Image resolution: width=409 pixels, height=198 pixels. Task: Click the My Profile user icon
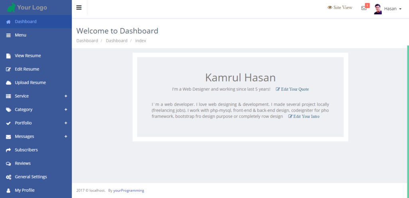(8, 190)
